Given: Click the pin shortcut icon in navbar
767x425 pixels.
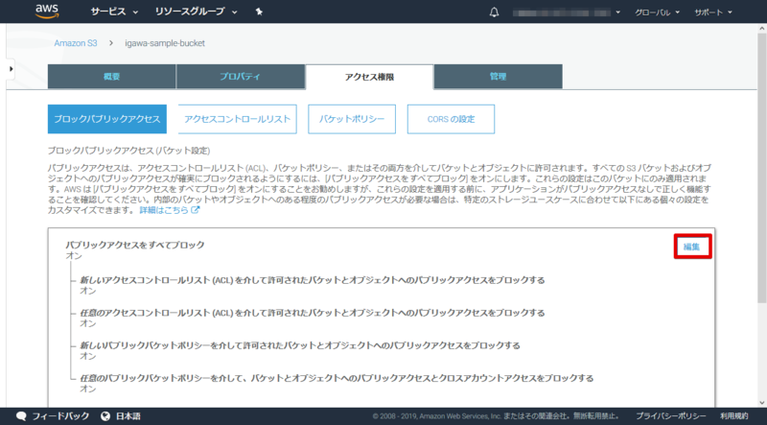Looking at the screenshot, I should click(259, 12).
